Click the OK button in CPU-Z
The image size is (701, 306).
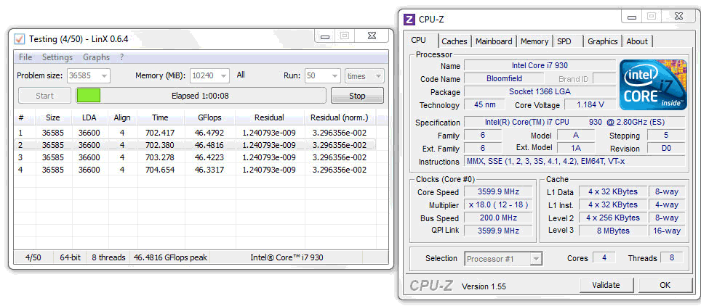[x=665, y=285]
